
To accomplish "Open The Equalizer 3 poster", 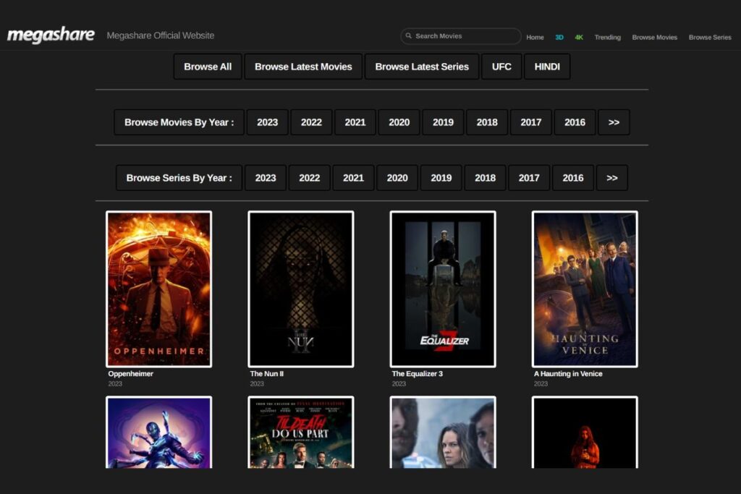I will coord(443,289).
